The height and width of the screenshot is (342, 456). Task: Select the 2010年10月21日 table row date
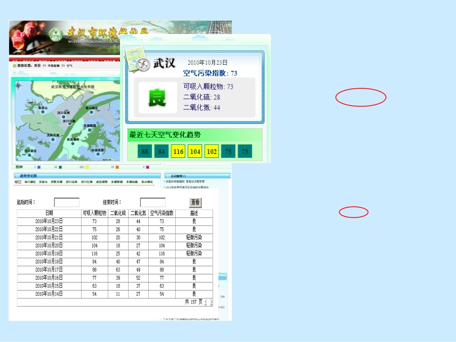[49, 237]
